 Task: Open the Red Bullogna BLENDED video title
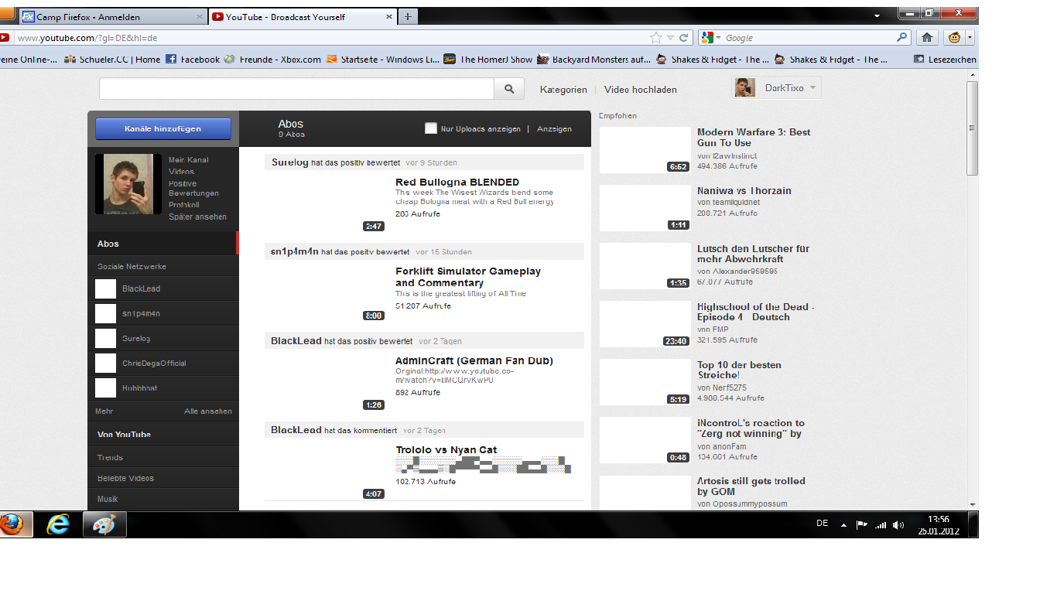457,183
